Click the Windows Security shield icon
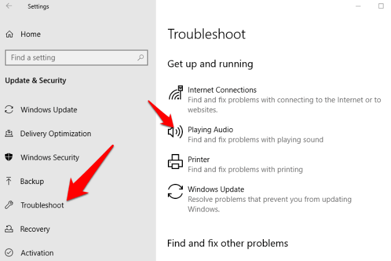 [9, 158]
